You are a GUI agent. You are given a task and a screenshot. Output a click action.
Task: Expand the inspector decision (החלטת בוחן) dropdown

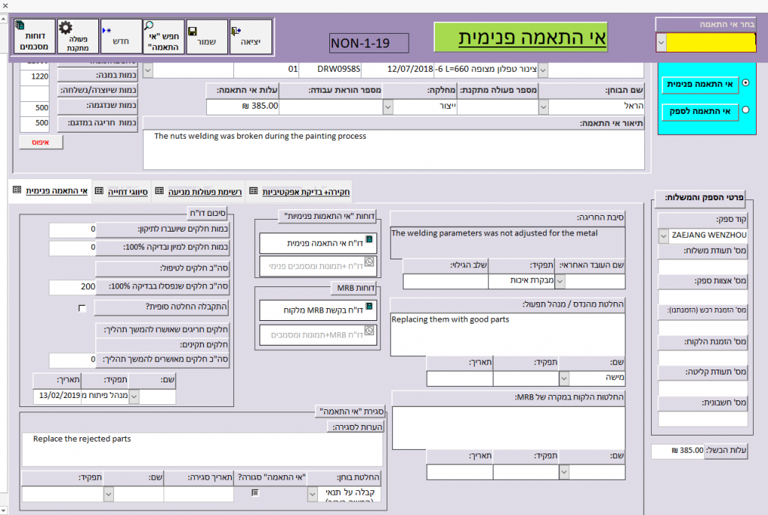(x=313, y=494)
